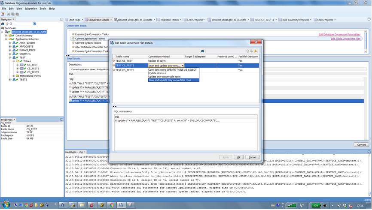Open Chrome from the taskbar
Screen dimensions: 372x210
point(112,205)
